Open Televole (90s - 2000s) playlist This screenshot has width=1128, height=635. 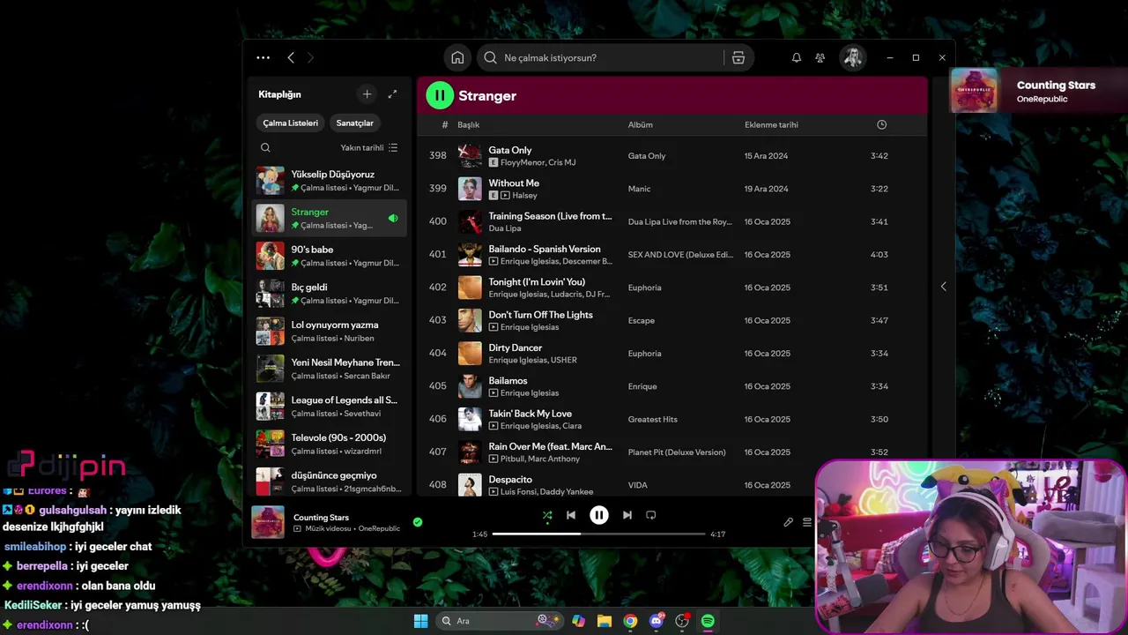point(330,444)
